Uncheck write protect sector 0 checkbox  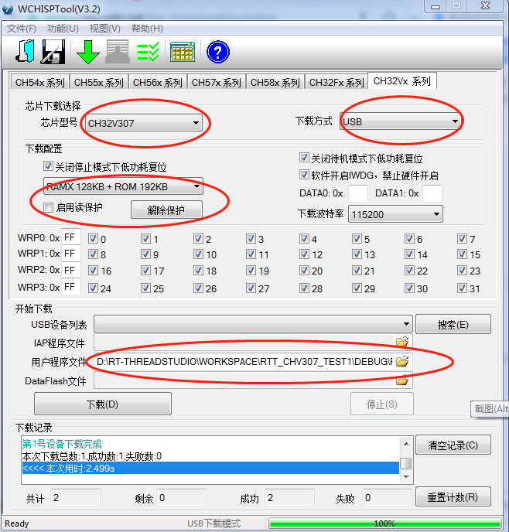(x=93, y=239)
